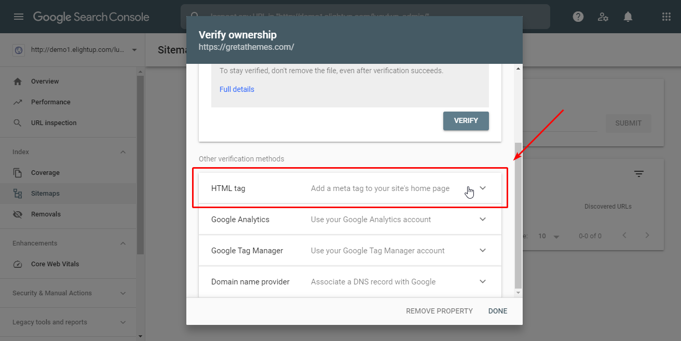Expand Domain name provider method

(483, 281)
